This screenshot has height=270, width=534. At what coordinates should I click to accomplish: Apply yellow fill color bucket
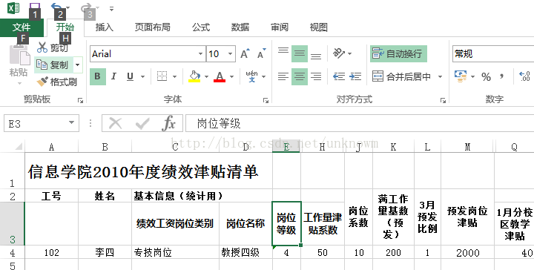[x=194, y=76]
